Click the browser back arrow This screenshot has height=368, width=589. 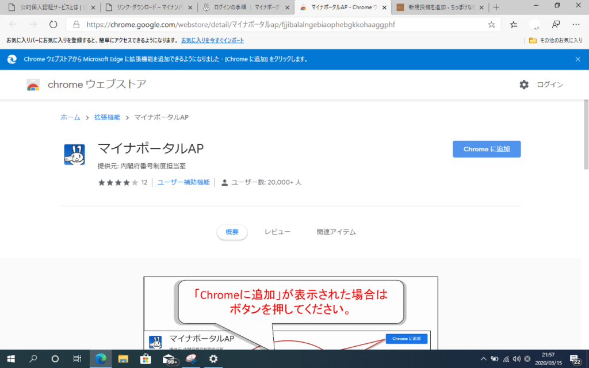point(13,24)
